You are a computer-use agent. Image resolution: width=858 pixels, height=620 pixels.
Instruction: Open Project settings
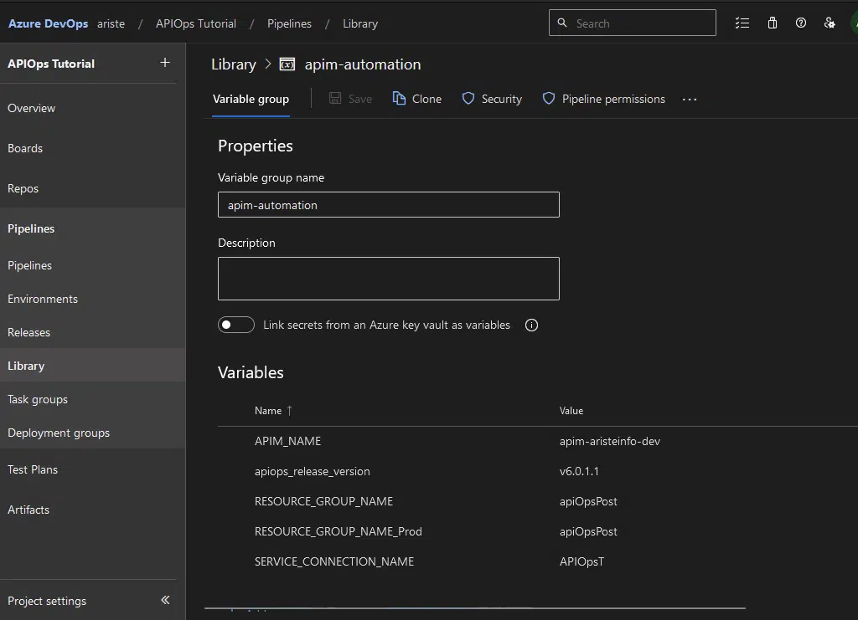tap(47, 601)
